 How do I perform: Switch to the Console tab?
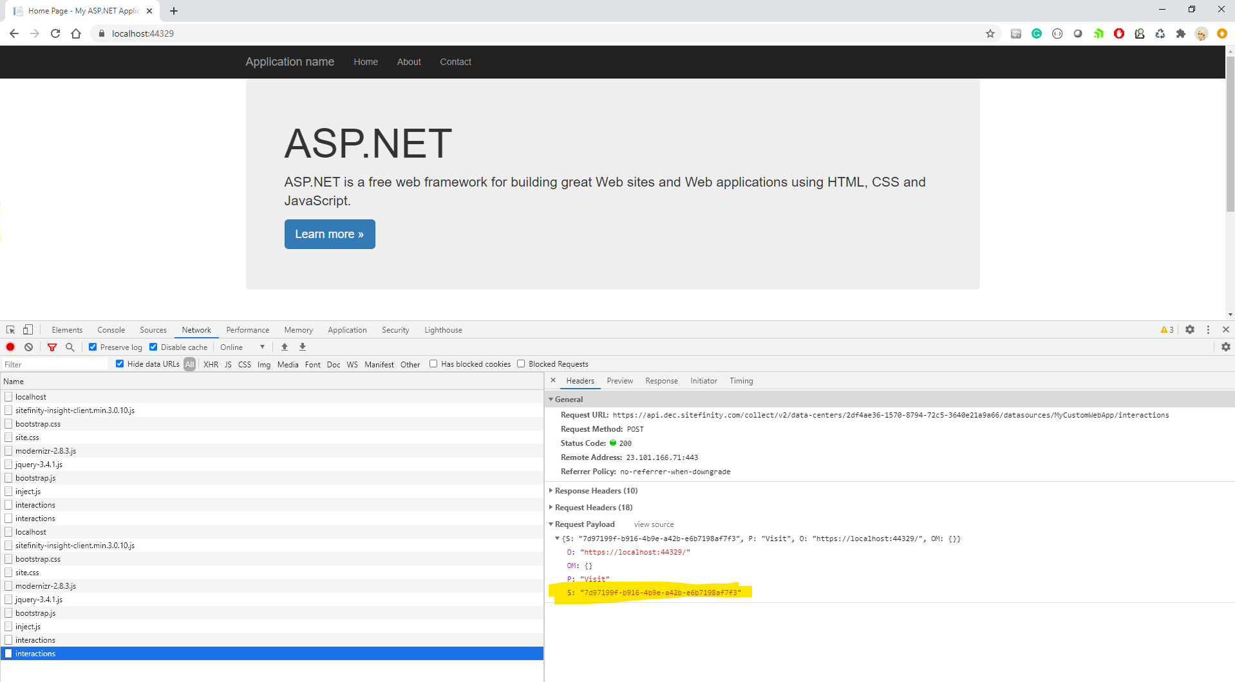pyautogui.click(x=111, y=329)
